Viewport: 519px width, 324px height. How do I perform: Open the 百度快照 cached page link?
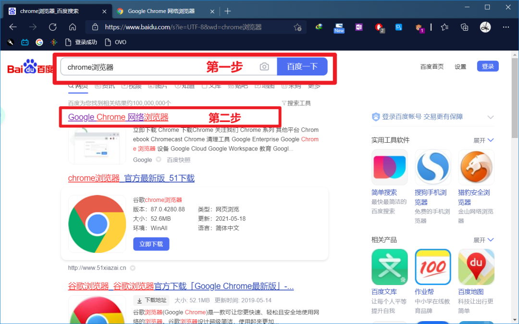(x=179, y=160)
